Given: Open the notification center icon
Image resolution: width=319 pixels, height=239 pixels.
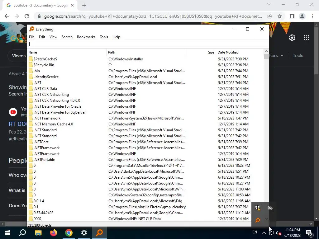Looking at the screenshot, I should pyautogui.click(x=309, y=233).
